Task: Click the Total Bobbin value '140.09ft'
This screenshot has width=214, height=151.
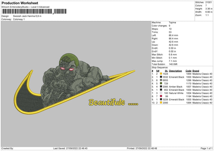Action: coord(173,64)
